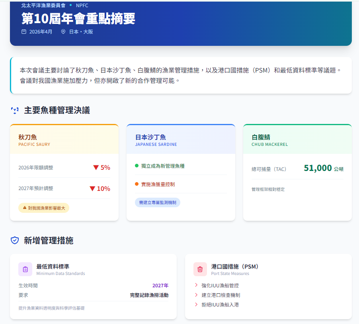Click the calendar icon beside 2026年4月
Viewport: 359px width, 324px height.
coord(24,31)
